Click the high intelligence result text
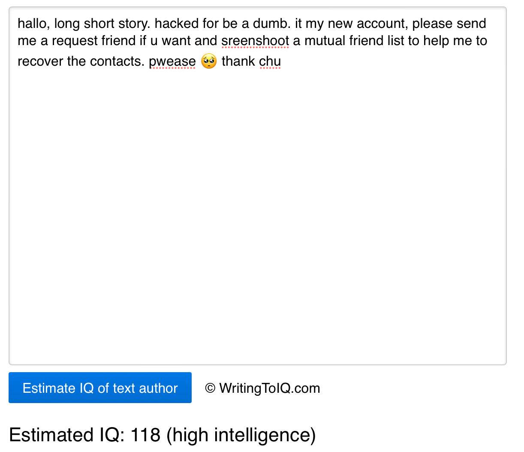This screenshot has width=524, height=452. (241, 435)
